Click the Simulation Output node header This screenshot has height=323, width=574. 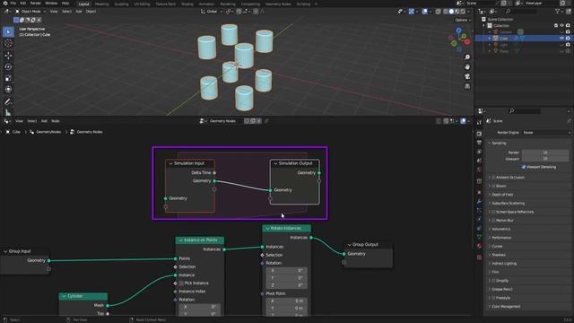point(295,163)
